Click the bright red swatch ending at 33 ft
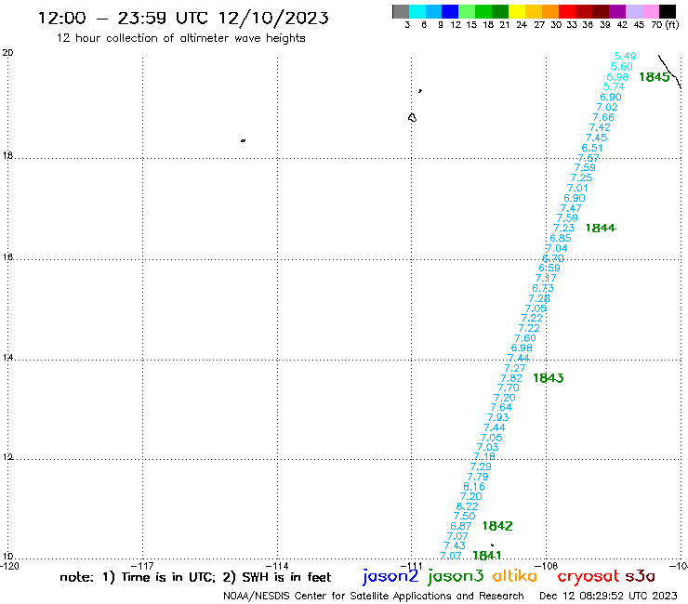 [567, 11]
